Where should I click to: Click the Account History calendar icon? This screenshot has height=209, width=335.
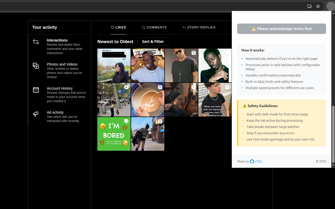(x=36, y=90)
